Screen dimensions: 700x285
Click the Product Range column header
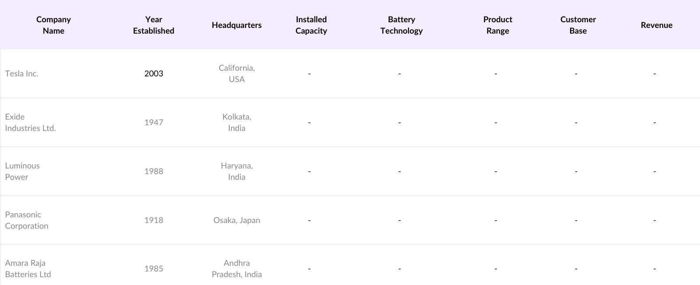point(497,25)
